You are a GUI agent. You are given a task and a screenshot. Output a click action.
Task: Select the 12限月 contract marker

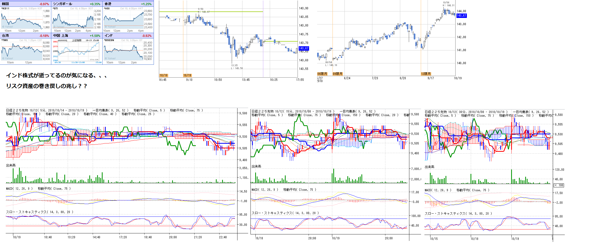426,74
